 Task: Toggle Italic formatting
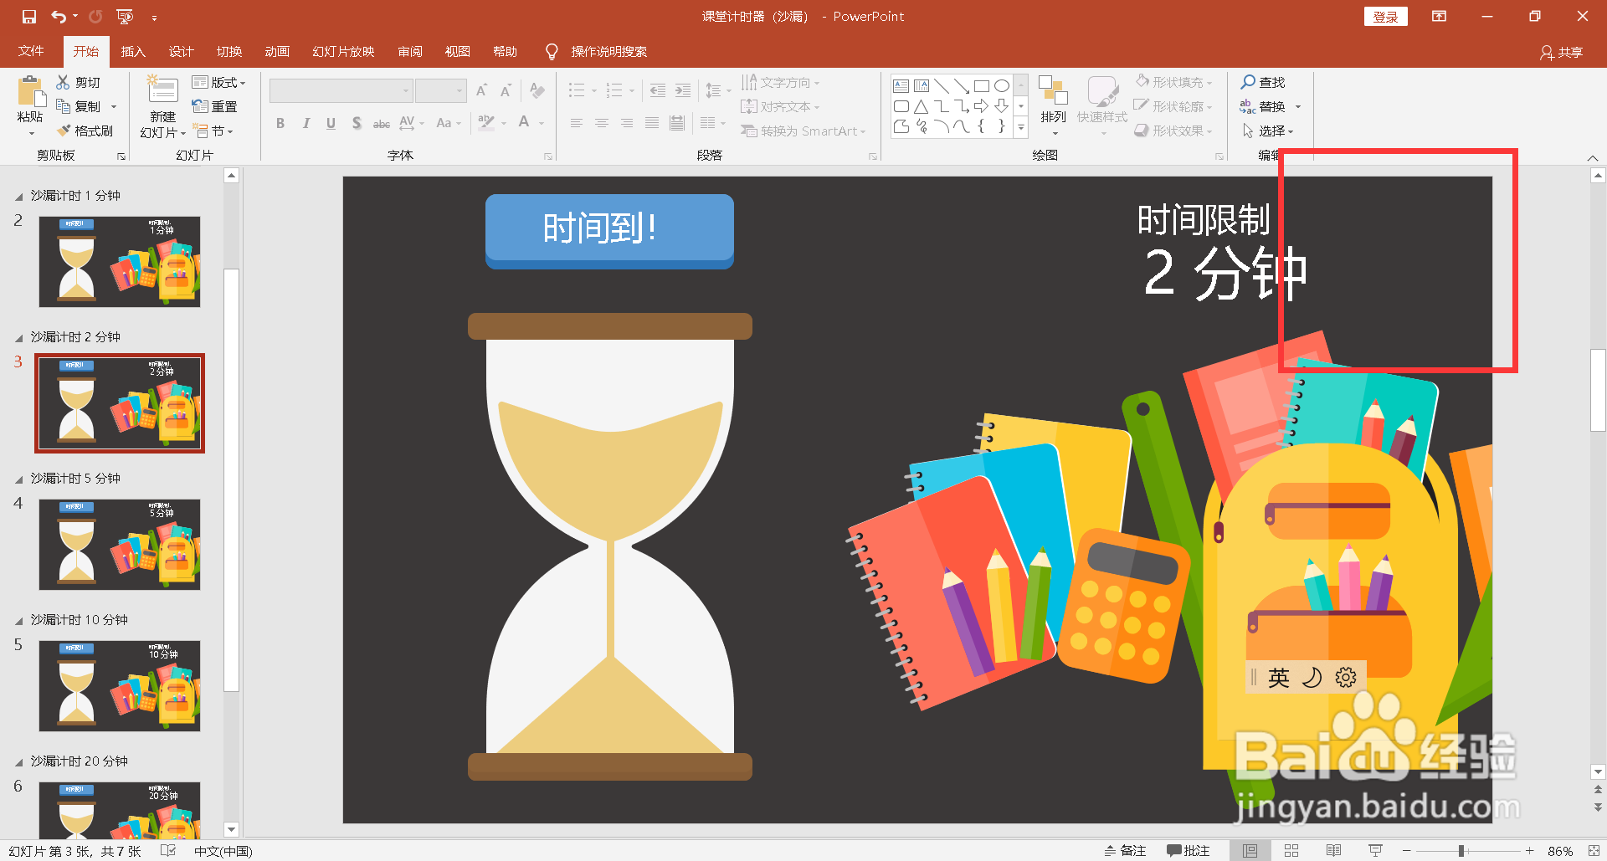point(306,123)
